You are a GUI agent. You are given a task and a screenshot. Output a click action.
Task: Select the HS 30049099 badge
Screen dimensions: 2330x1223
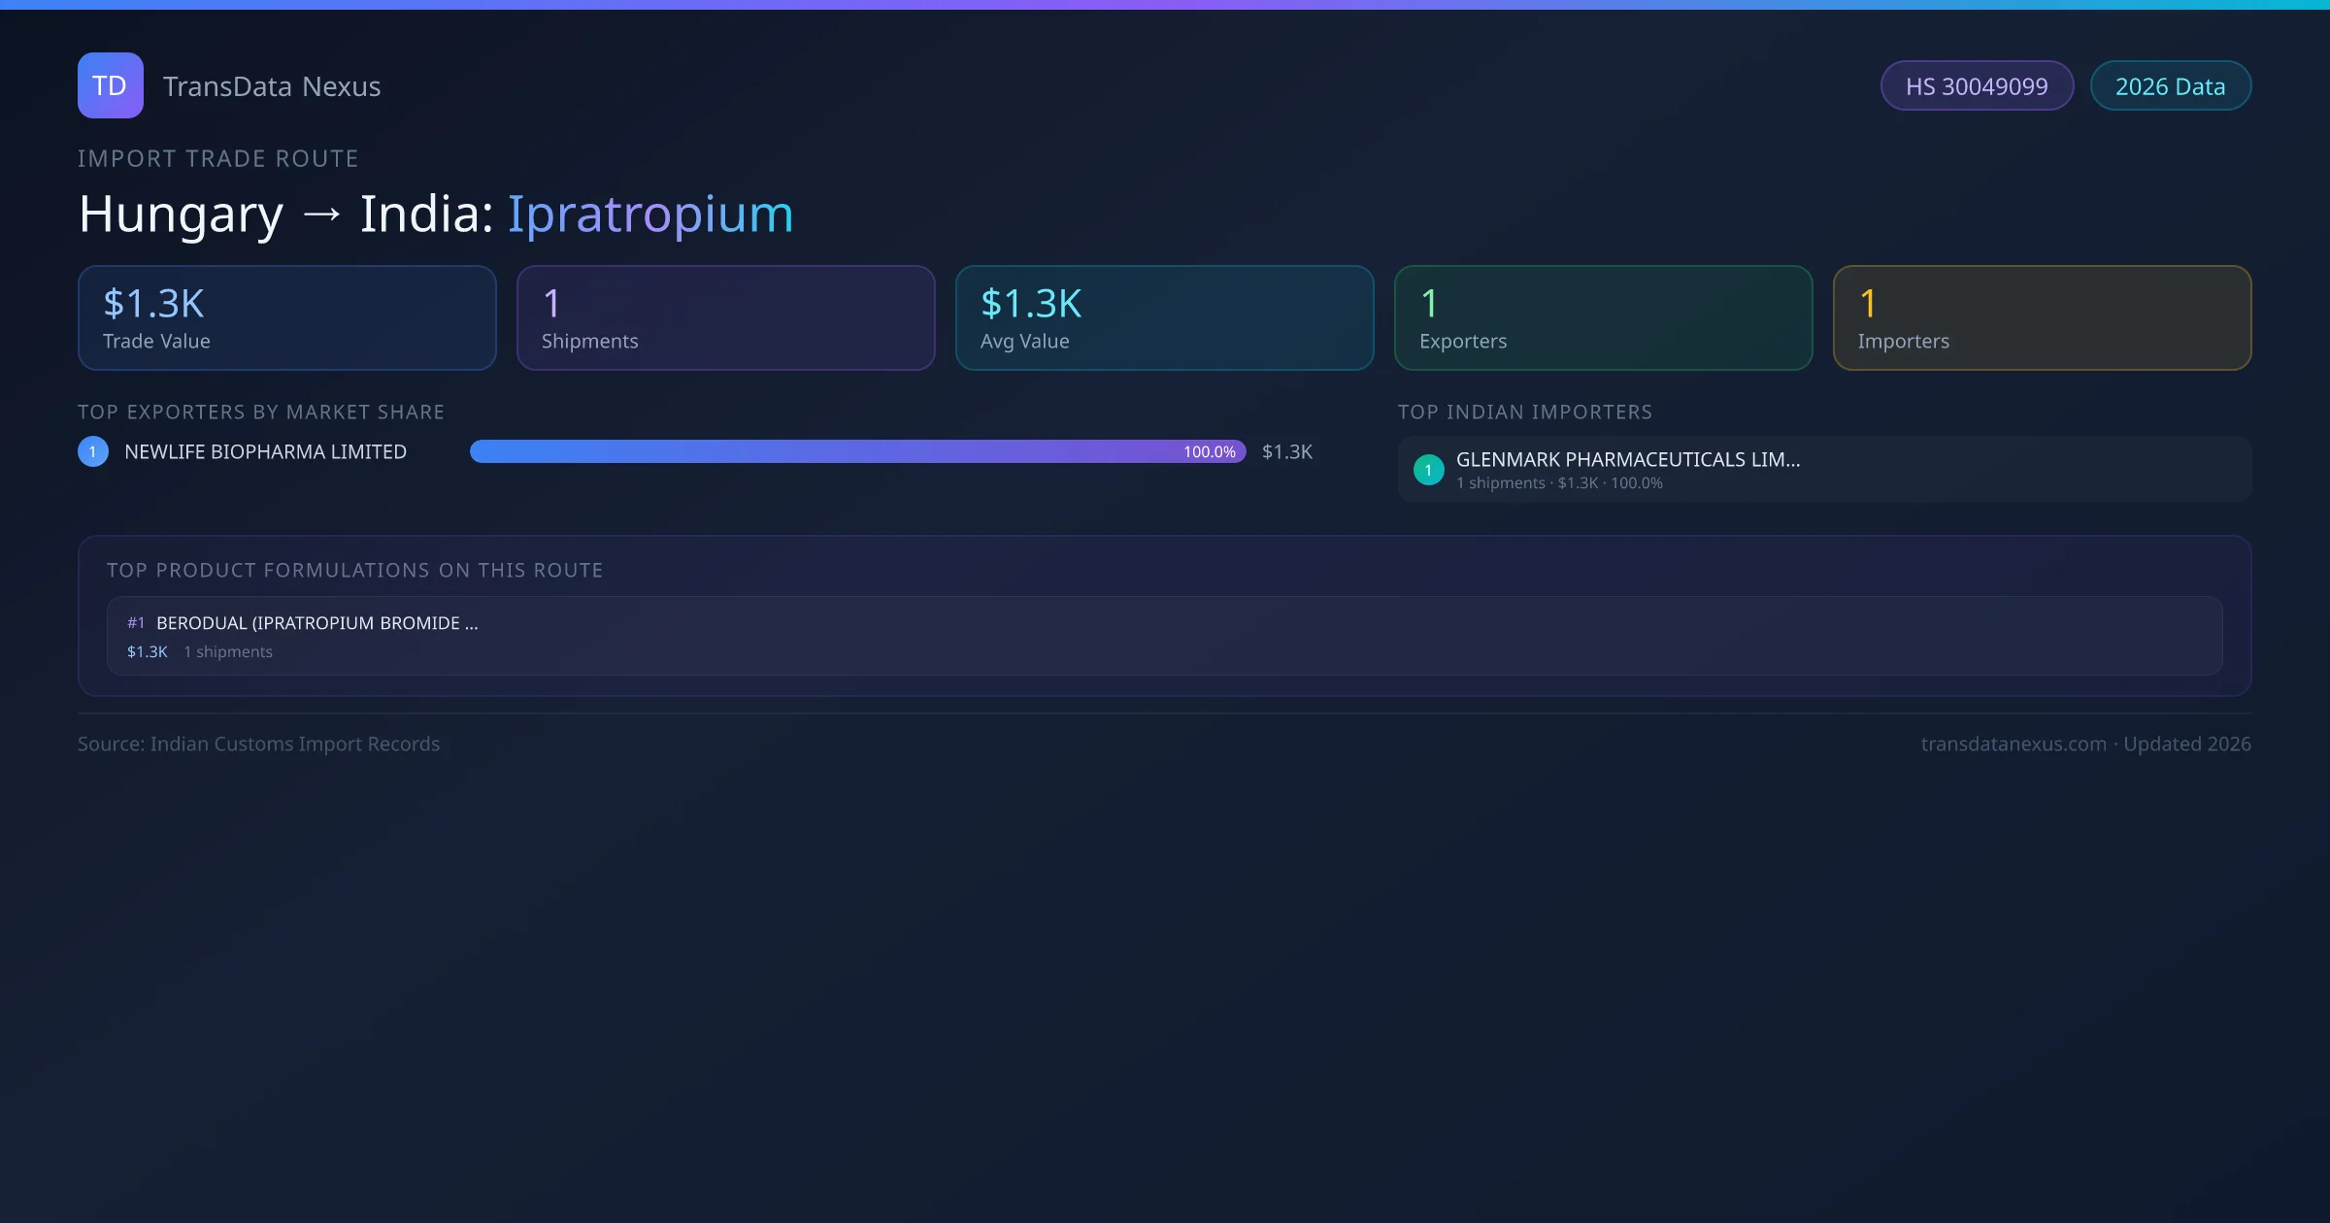pos(1976,86)
